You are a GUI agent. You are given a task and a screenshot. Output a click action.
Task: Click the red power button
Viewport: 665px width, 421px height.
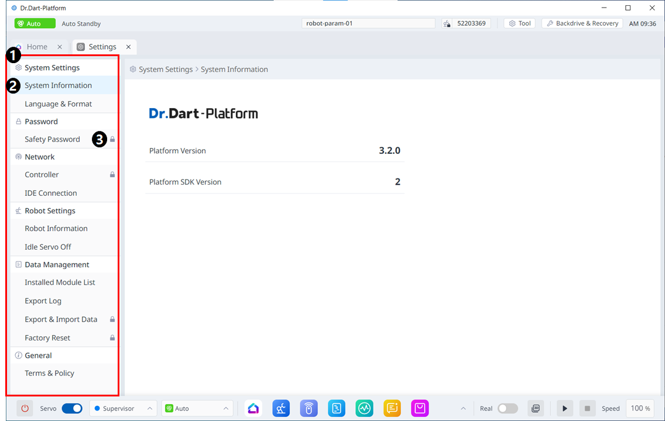25,408
